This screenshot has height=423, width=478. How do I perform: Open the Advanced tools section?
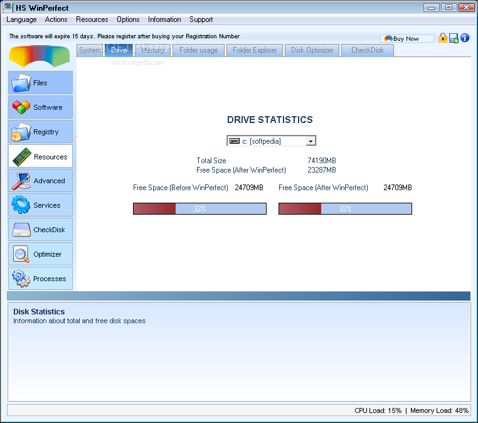(40, 181)
